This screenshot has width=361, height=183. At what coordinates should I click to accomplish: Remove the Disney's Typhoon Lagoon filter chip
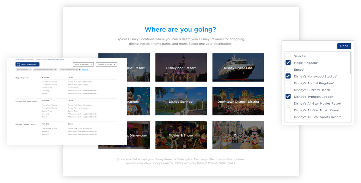(80, 69)
